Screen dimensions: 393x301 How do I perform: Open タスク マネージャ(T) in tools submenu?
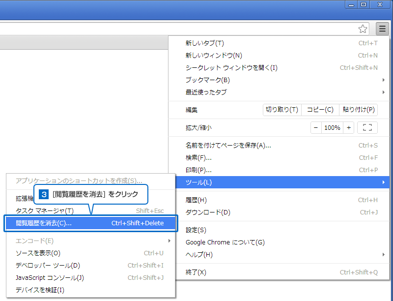click(45, 211)
